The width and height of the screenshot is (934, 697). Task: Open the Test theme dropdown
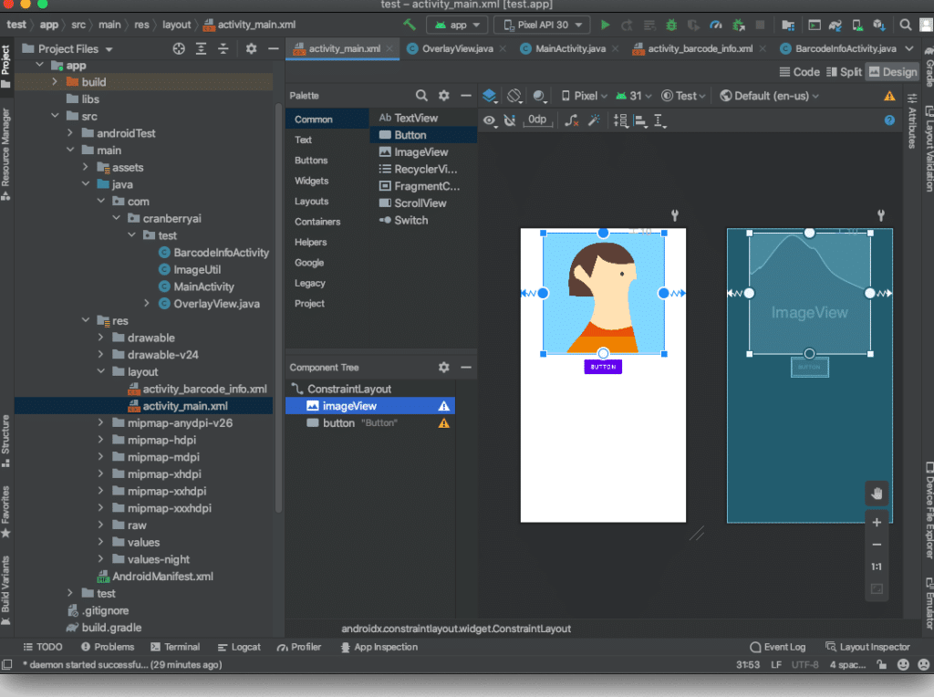point(684,96)
